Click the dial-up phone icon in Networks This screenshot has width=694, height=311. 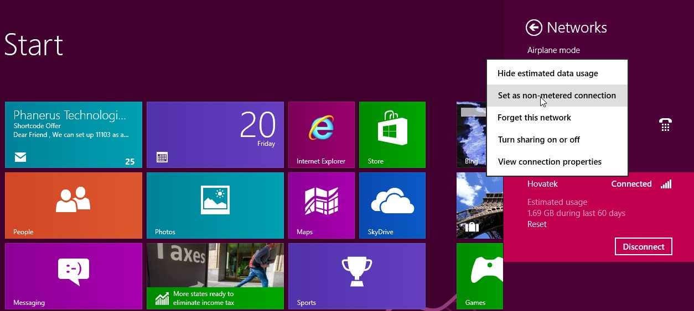pos(666,125)
